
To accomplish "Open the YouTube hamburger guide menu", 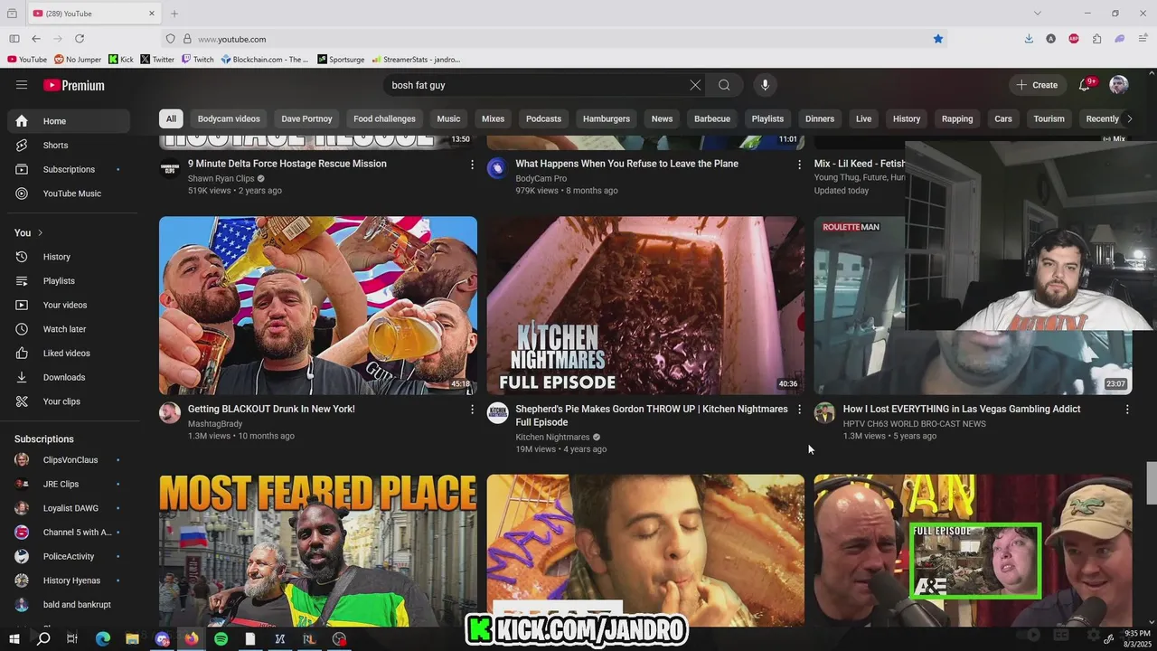I will [22, 85].
